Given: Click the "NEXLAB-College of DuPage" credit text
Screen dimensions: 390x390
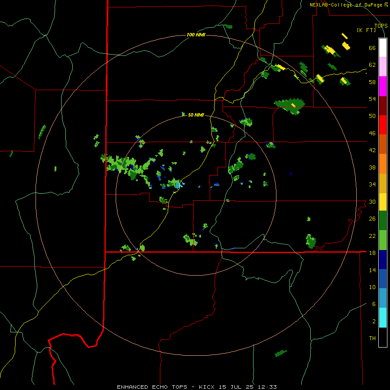Looking at the screenshot, I should point(346,5).
